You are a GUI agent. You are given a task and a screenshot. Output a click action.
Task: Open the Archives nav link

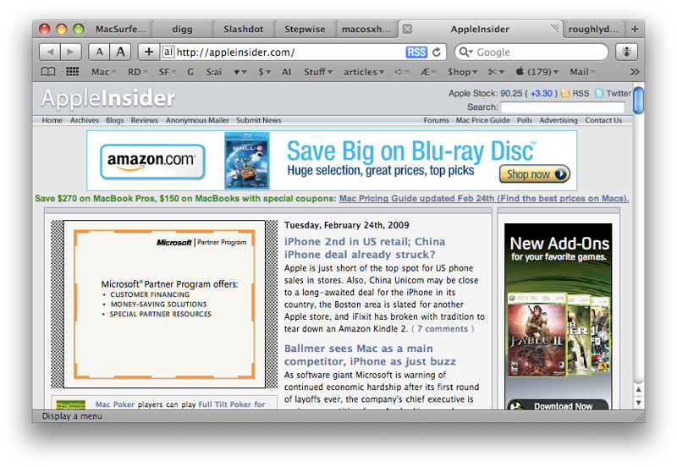tap(85, 120)
